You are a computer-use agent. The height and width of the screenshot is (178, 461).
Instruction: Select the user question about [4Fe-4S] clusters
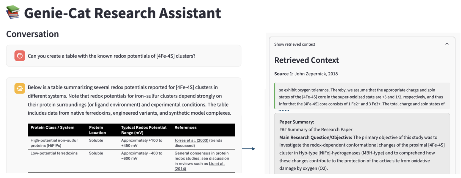(111, 56)
